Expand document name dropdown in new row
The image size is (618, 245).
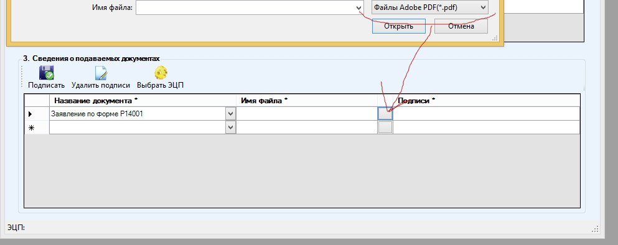pos(230,127)
